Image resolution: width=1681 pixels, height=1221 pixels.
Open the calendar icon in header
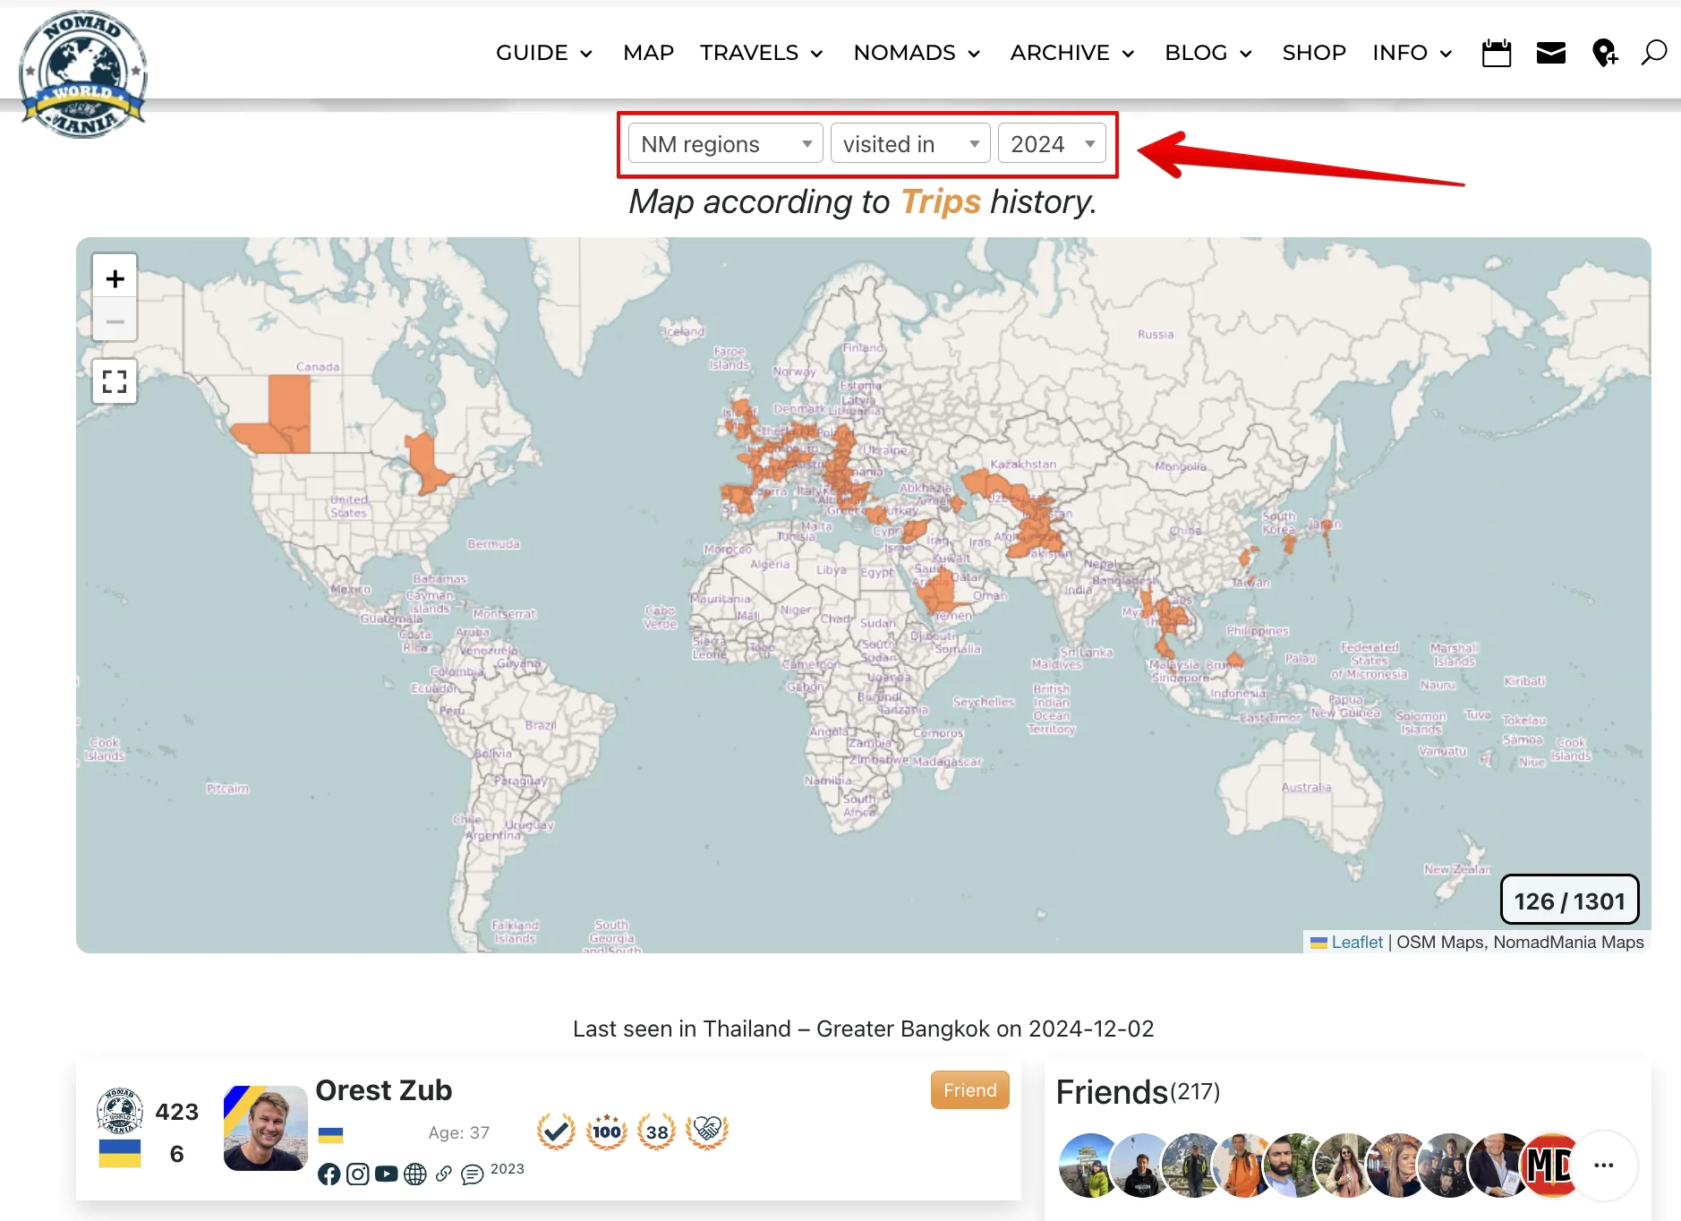(1496, 53)
